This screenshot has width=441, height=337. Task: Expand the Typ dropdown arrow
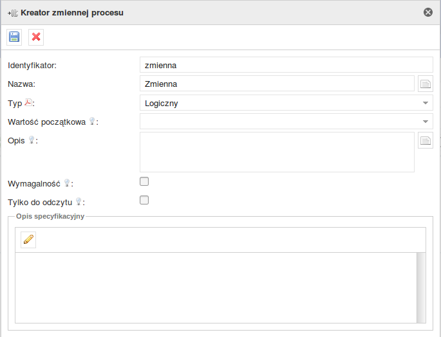426,103
